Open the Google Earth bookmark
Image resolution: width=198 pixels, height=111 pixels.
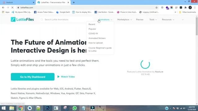tap(63, 12)
